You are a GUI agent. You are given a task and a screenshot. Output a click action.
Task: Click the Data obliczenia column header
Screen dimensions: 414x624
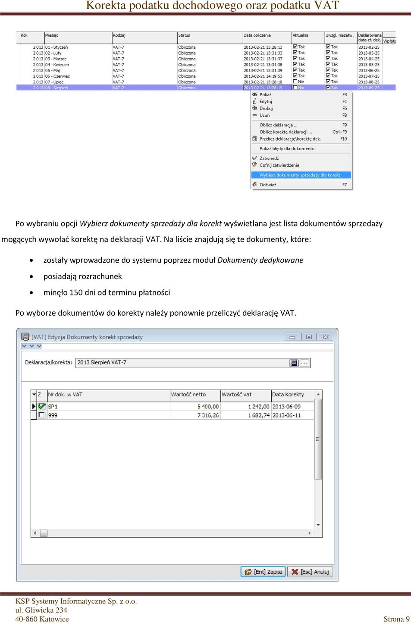click(267, 37)
